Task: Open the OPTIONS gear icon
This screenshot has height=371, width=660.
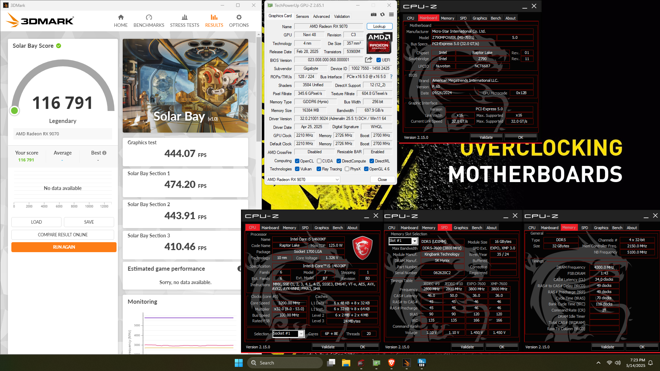Action: click(239, 17)
